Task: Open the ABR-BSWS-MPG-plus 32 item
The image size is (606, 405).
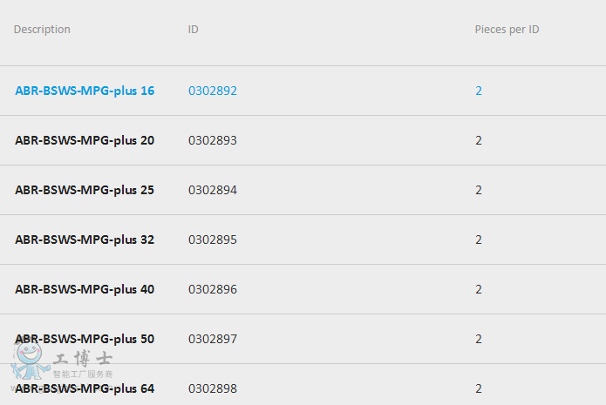Action: tap(85, 240)
